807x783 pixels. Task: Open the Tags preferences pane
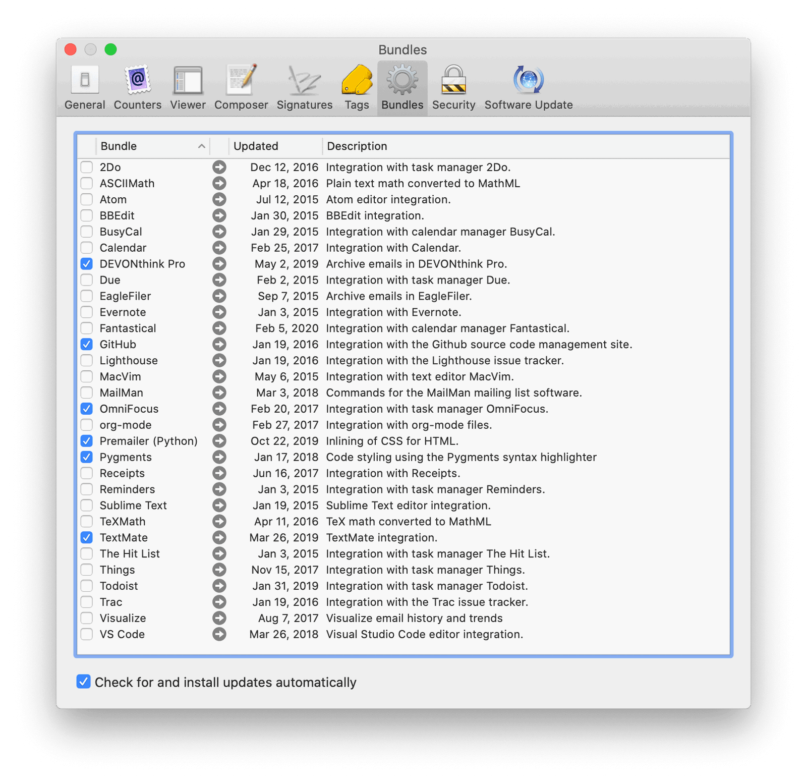(x=357, y=88)
